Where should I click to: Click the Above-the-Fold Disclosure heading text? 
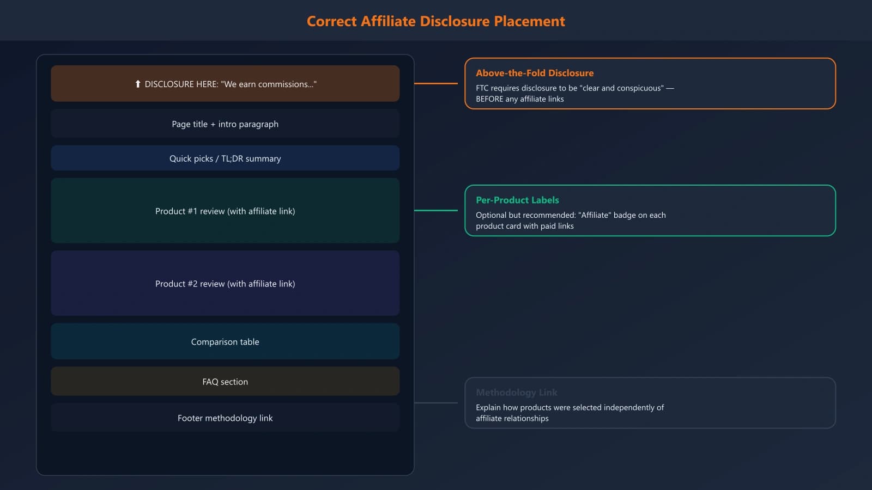pyautogui.click(x=535, y=72)
